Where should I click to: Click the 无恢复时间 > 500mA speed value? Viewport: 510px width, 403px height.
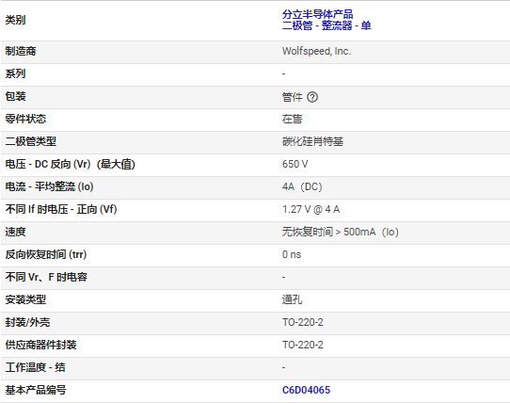(x=341, y=232)
